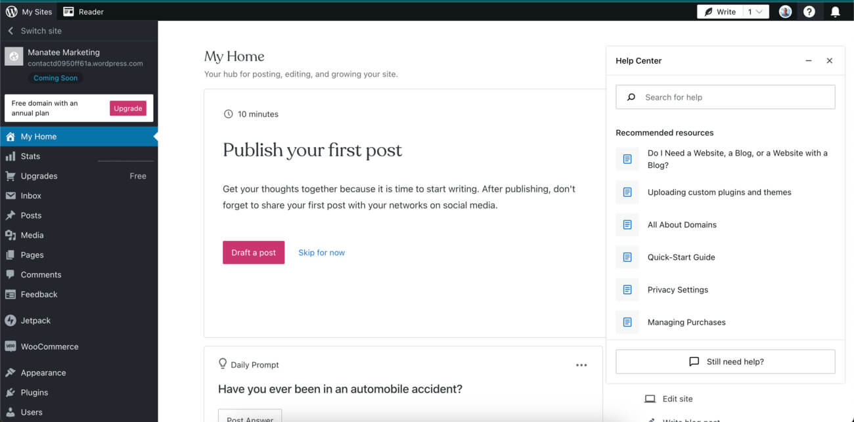The height and width of the screenshot is (422, 854).
Task: Open All About Domains article
Action: (x=725, y=224)
